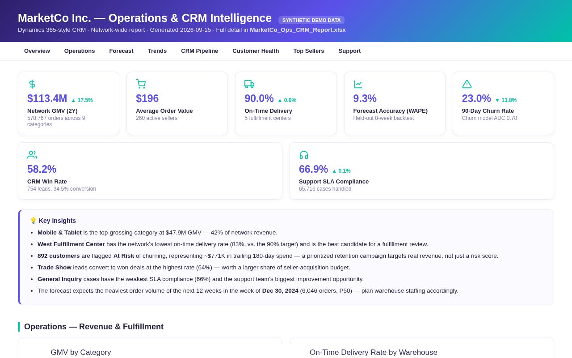Click the 'General Inquiry' insight text
Viewport: 572px width, 358px height.
point(60,279)
